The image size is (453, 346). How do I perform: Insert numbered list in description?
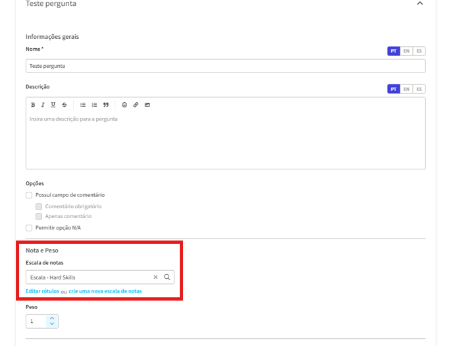tap(94, 105)
